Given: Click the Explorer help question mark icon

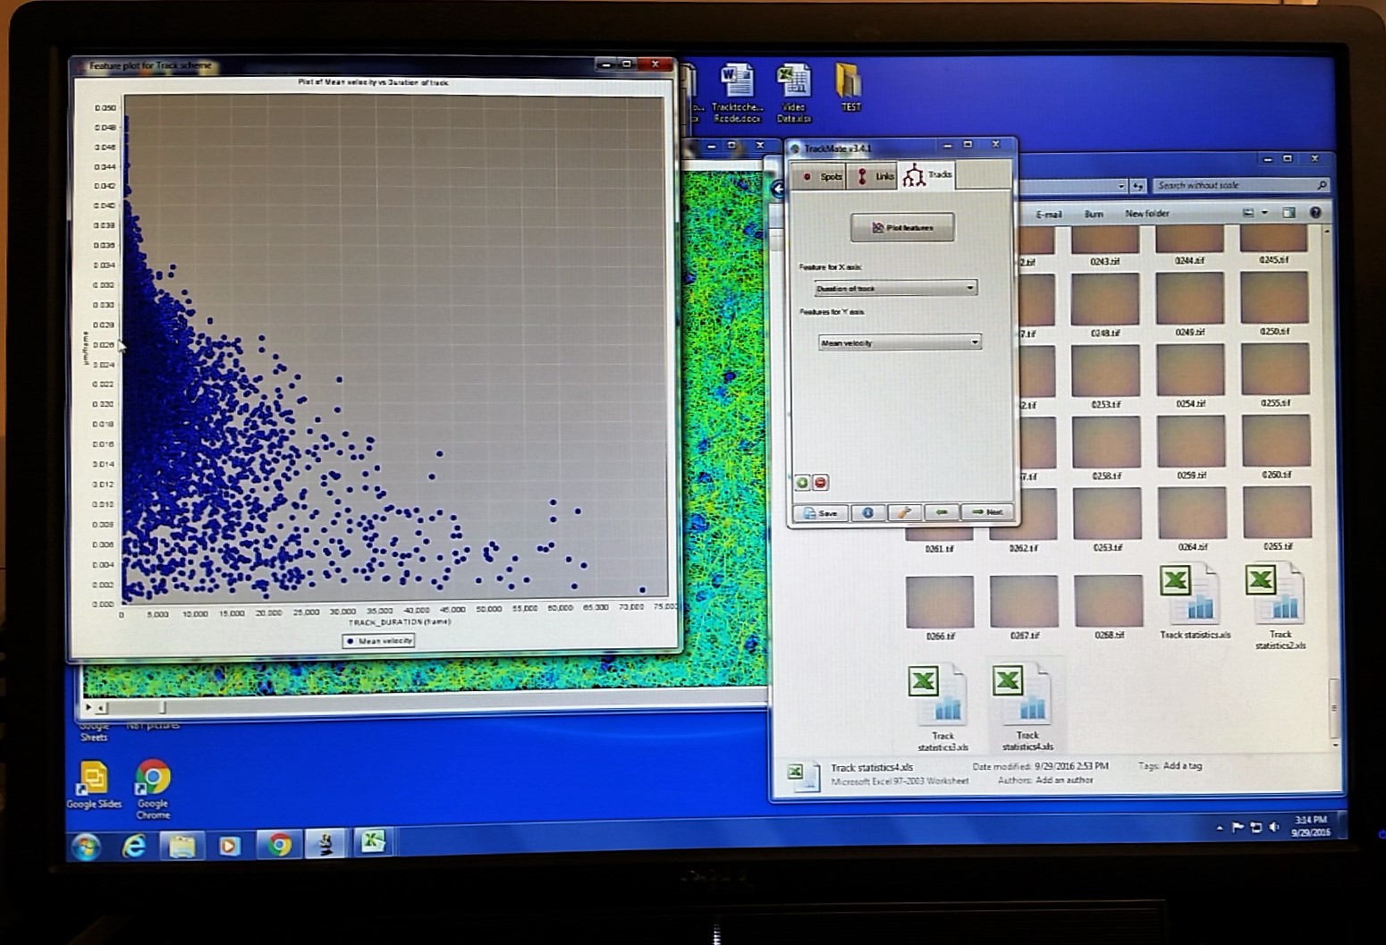Looking at the screenshot, I should 1314,213.
